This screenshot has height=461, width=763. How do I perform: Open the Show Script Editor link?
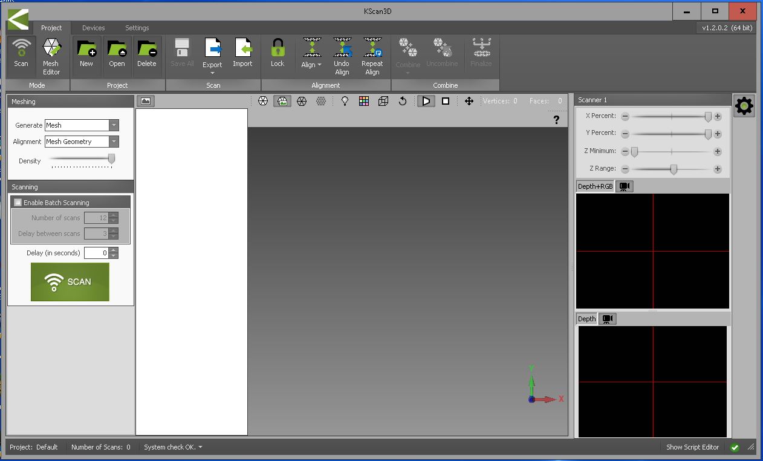692,447
